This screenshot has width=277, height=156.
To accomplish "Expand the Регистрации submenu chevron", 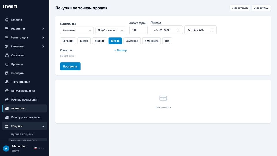I will click(x=43, y=38).
